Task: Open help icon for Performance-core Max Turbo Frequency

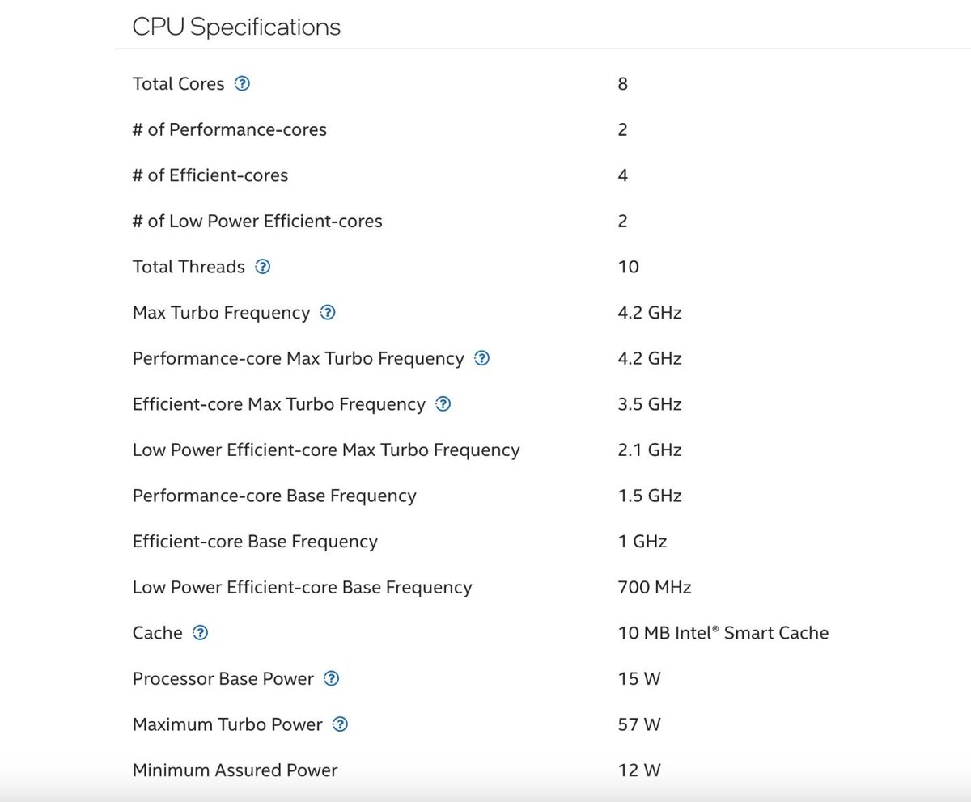Action: point(481,358)
